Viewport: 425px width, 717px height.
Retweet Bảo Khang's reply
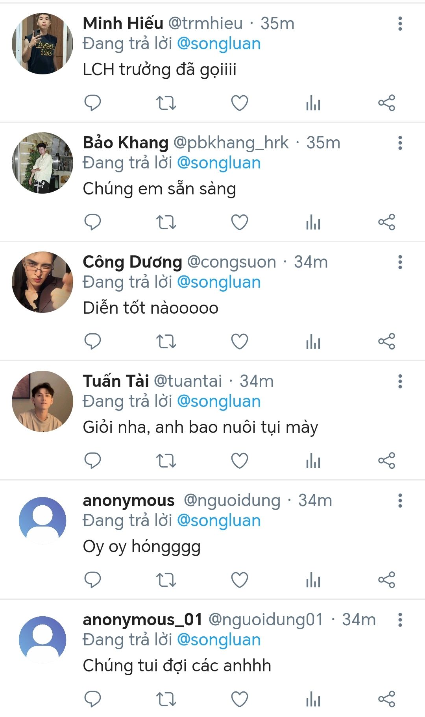click(x=166, y=222)
